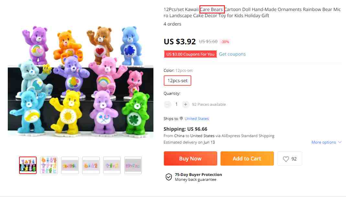Open the United States ship-to selector

pyautogui.click(x=196, y=119)
